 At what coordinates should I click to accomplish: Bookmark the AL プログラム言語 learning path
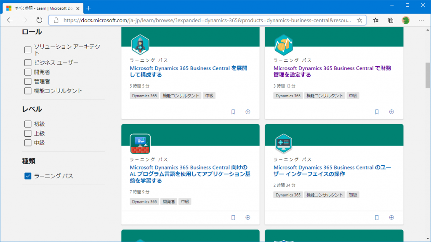233,217
